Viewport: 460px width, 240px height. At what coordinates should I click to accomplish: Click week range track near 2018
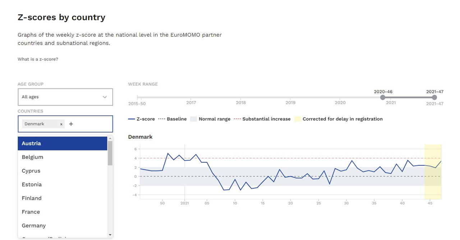[x=241, y=97]
